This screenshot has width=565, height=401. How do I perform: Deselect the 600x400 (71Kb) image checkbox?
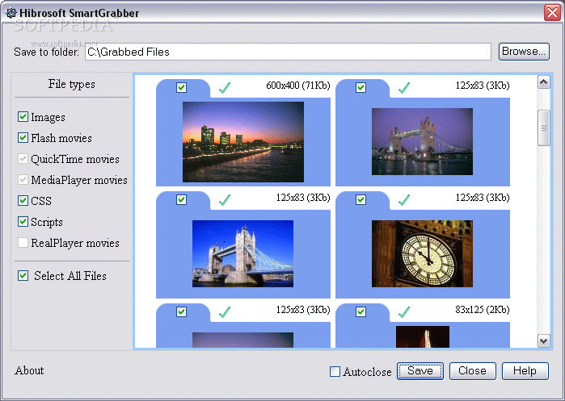click(181, 87)
